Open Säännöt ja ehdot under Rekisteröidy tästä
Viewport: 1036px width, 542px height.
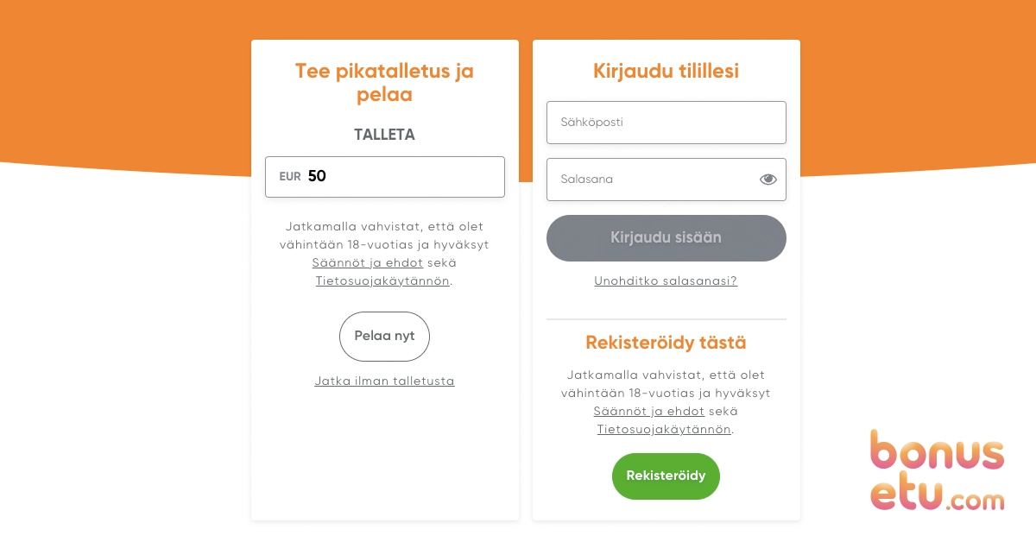(x=649, y=412)
